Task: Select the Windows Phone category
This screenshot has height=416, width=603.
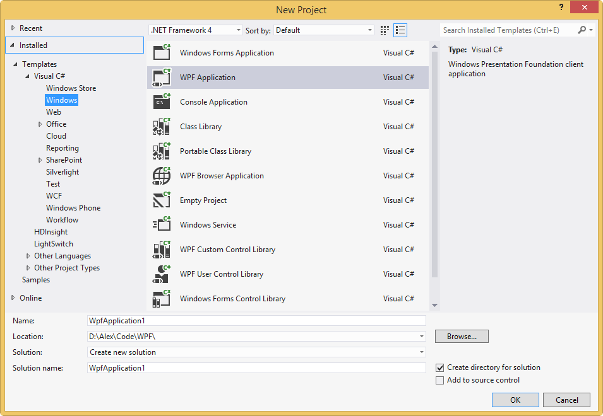Action: (73, 207)
